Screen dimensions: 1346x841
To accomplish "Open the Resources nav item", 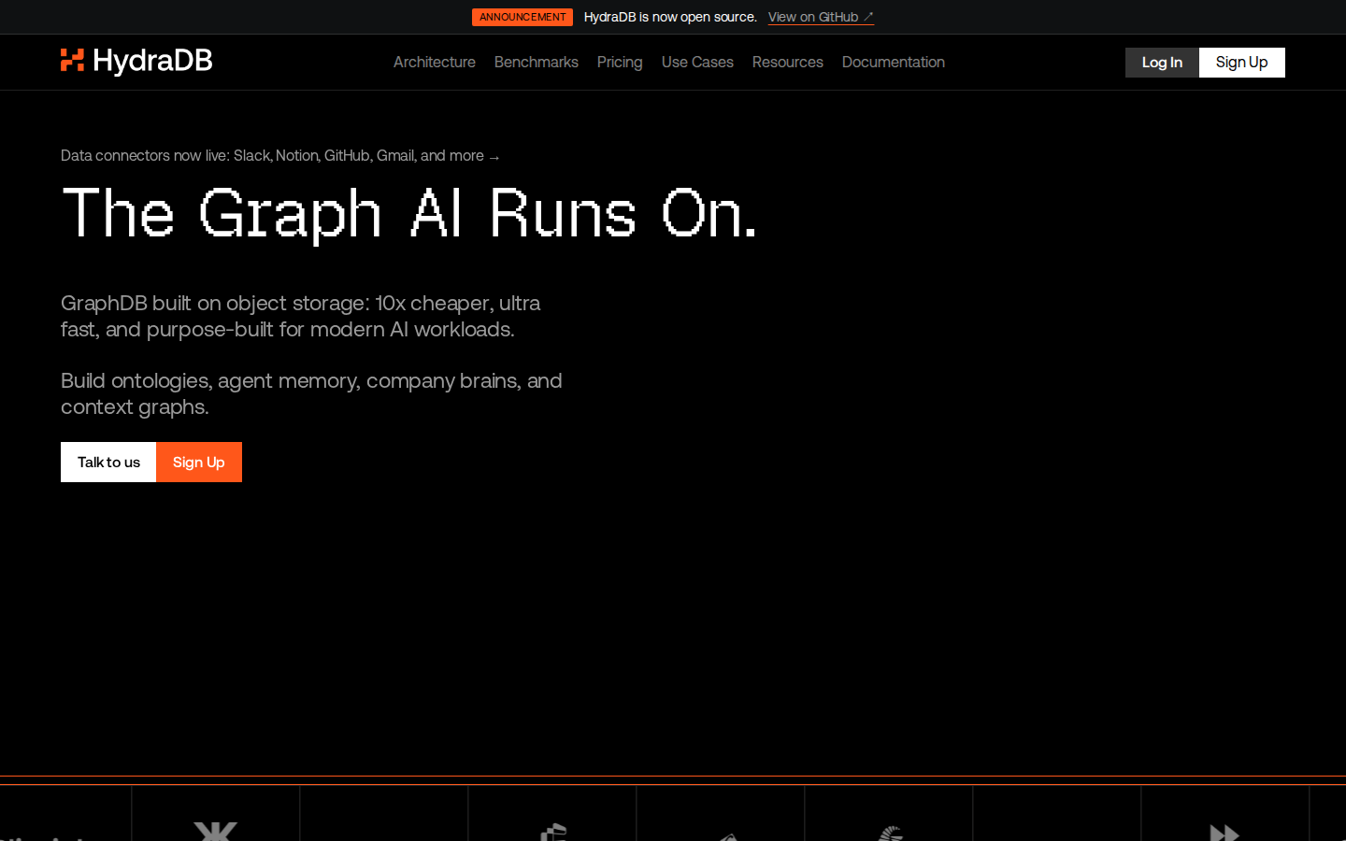I will (x=788, y=62).
